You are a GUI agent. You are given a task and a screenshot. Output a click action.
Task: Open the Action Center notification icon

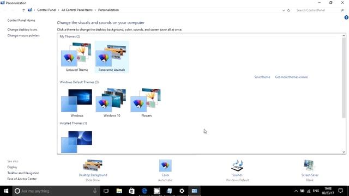(x=340, y=191)
